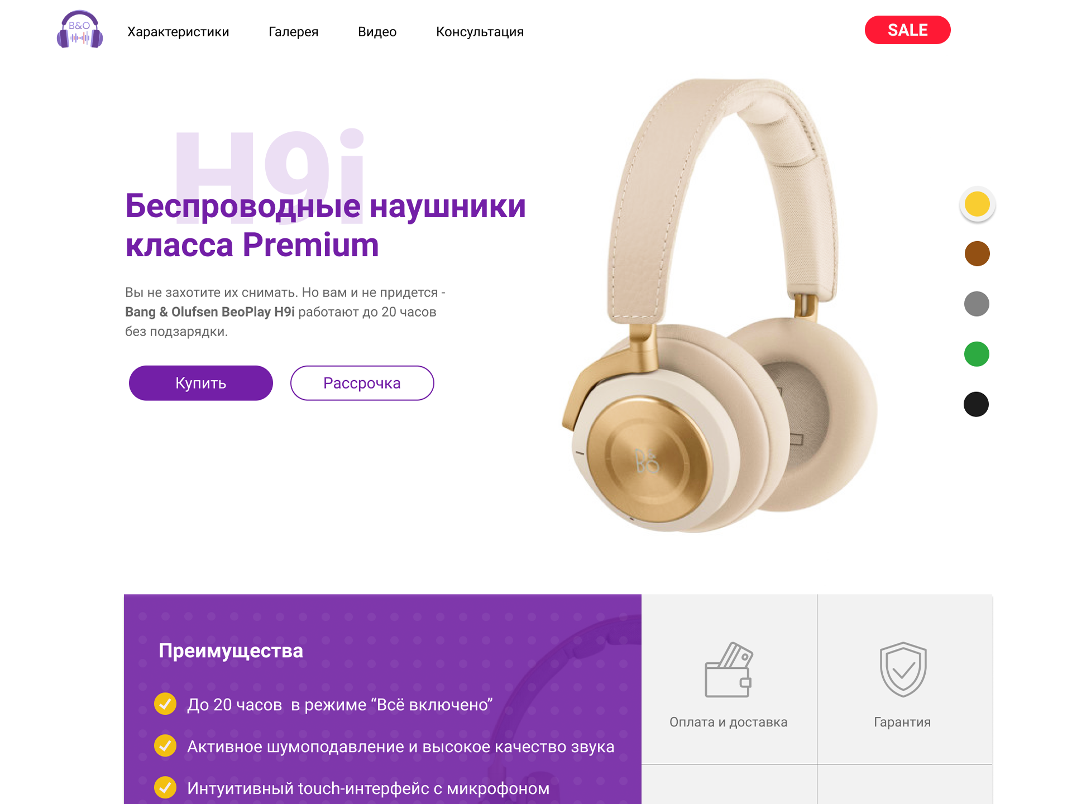The image size is (1072, 804).
Task: Open the Гарантия label link
Action: (x=902, y=722)
